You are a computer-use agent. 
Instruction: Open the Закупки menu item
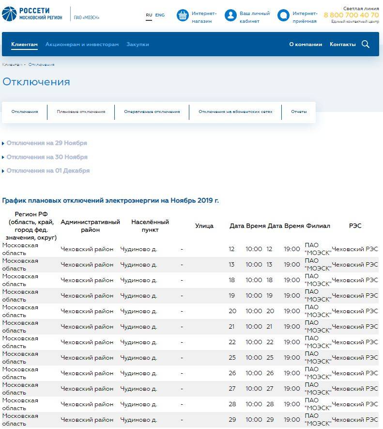[x=138, y=44]
